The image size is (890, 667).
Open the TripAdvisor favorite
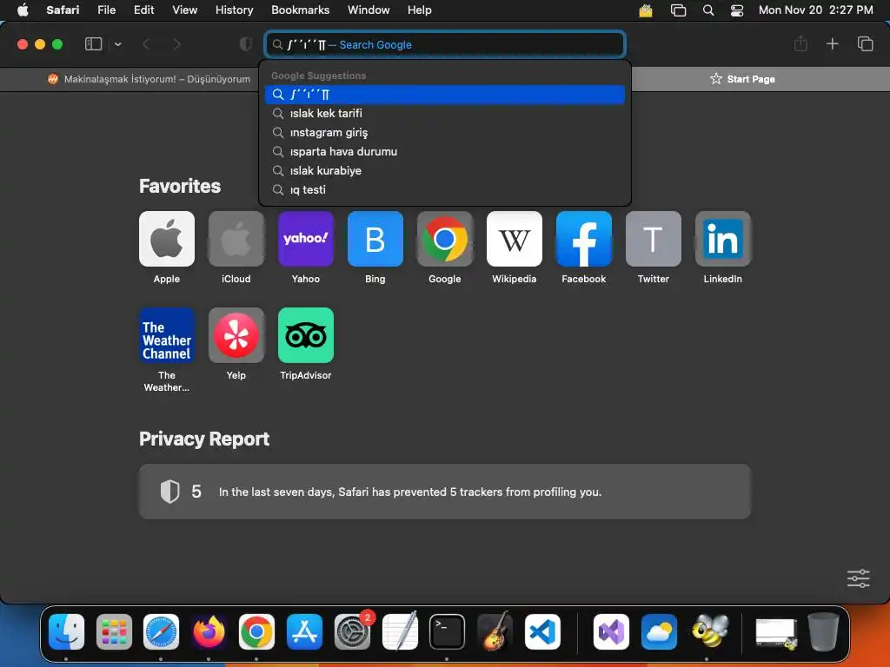pyautogui.click(x=305, y=335)
